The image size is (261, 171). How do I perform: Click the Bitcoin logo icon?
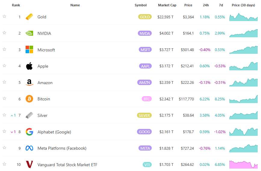coord(29,99)
